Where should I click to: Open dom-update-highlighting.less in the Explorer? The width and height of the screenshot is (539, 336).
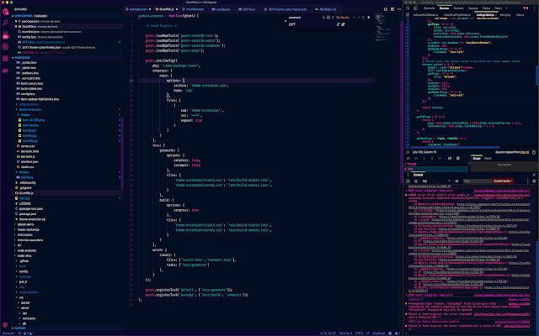40,99
